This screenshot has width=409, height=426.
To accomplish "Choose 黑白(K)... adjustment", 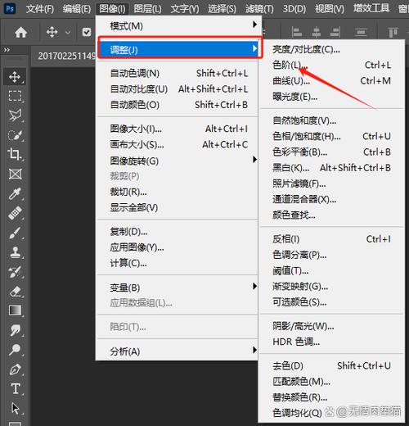I will [x=331, y=168].
